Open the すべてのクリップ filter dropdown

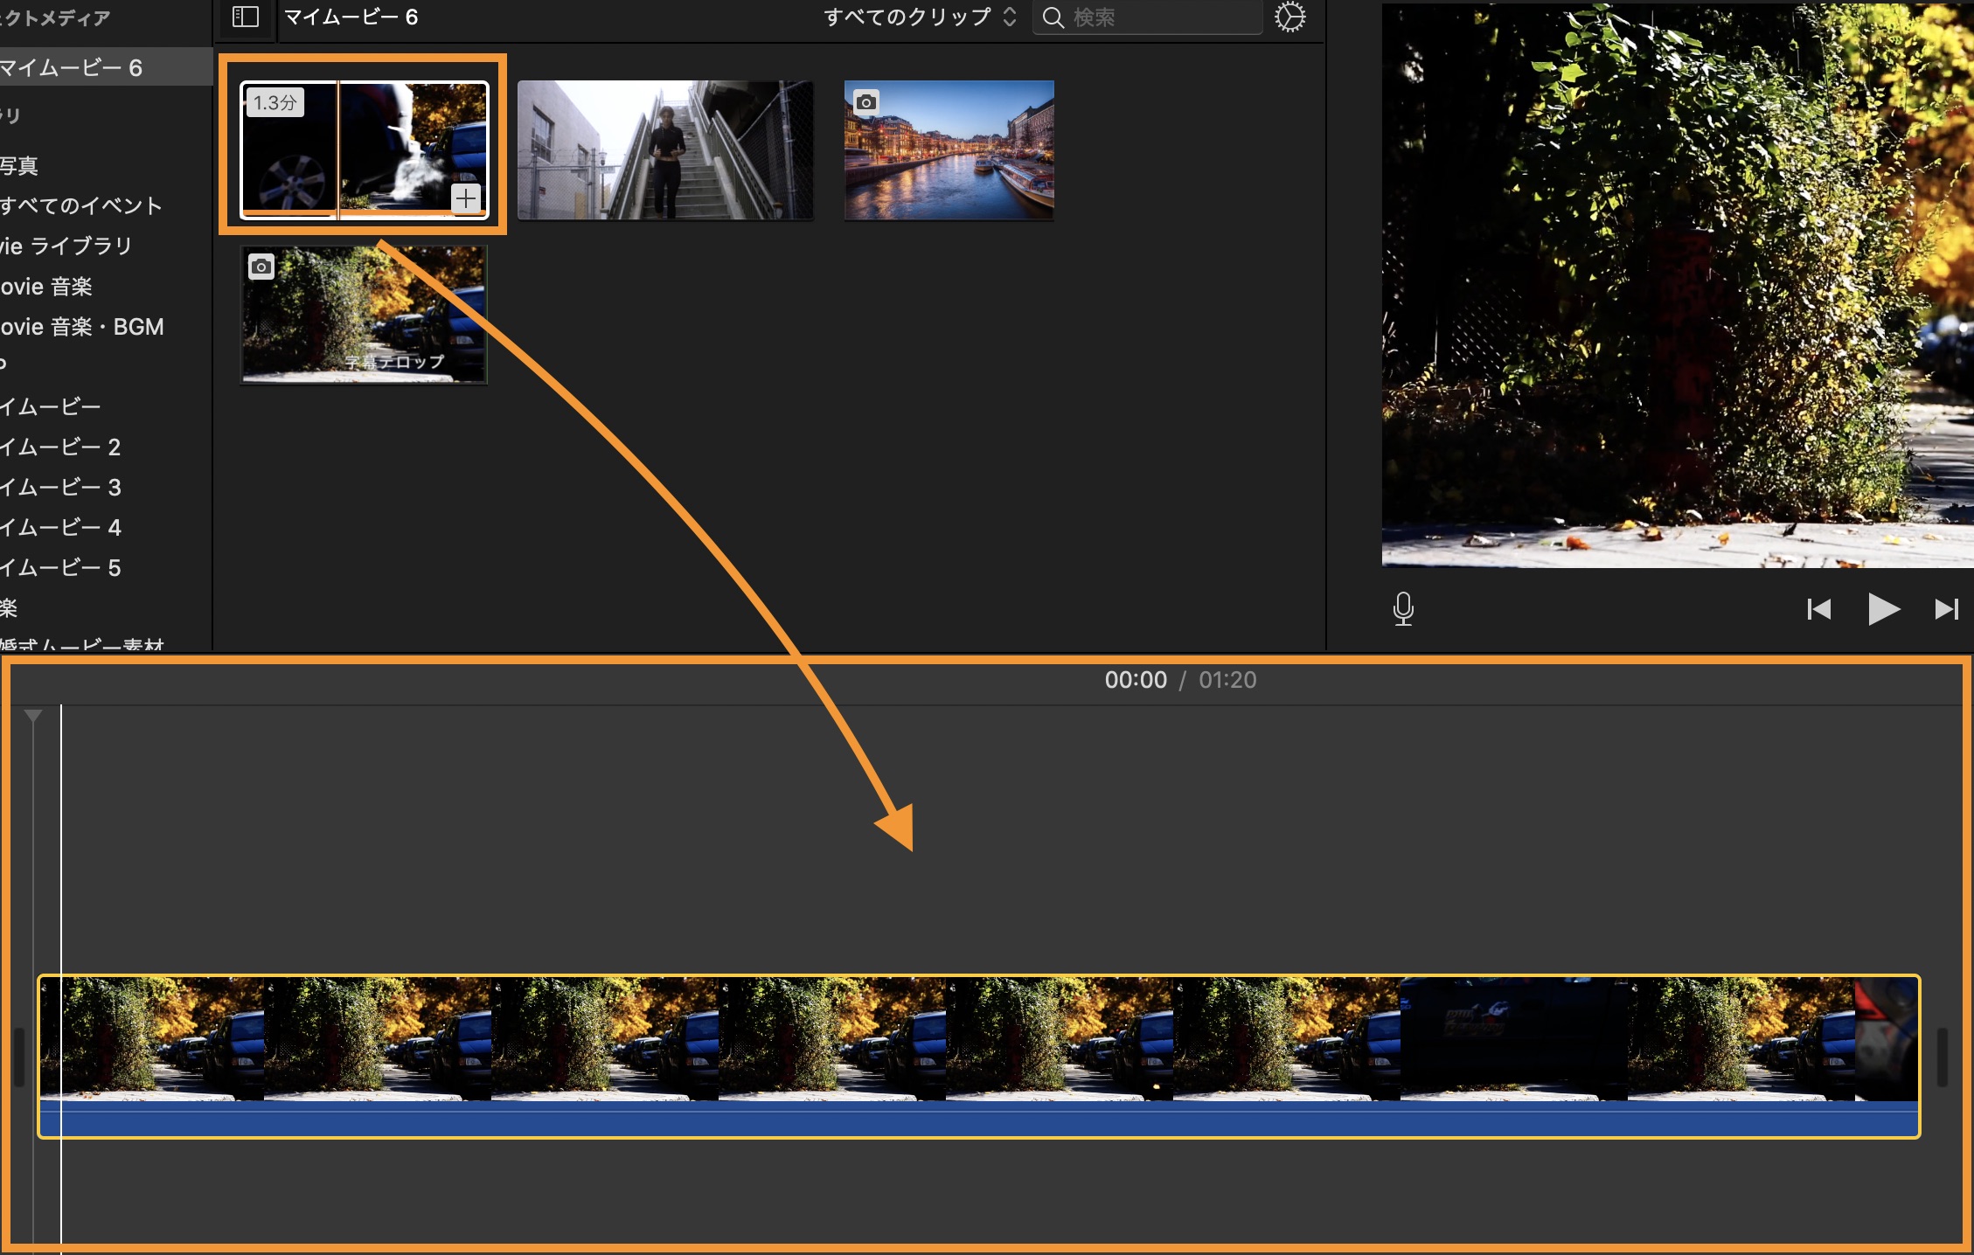coord(921,17)
